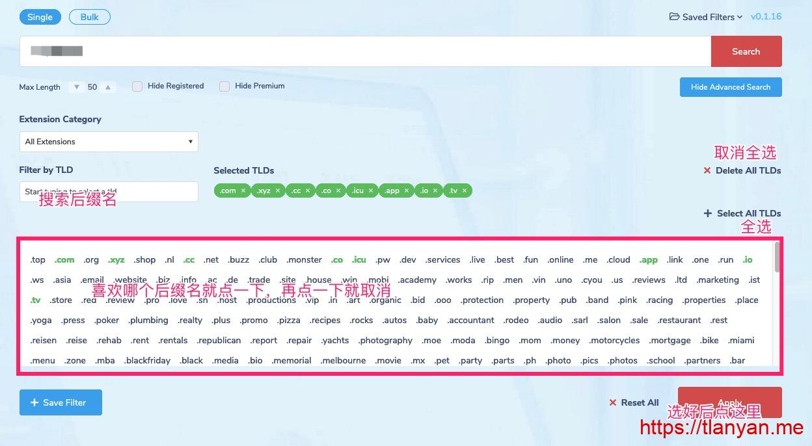The width and height of the screenshot is (812, 446).
Task: Remove the .xyz selected TLD tag
Action: (x=278, y=190)
